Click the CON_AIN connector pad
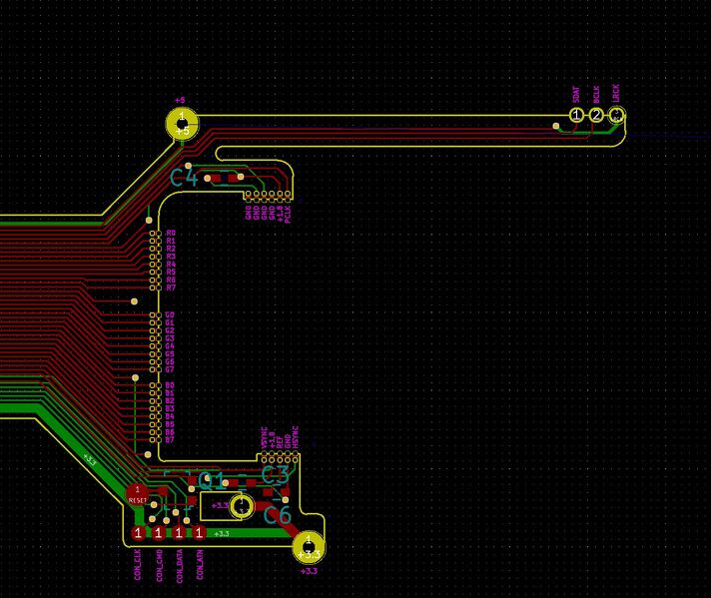This screenshot has height=598, width=711. click(x=200, y=533)
